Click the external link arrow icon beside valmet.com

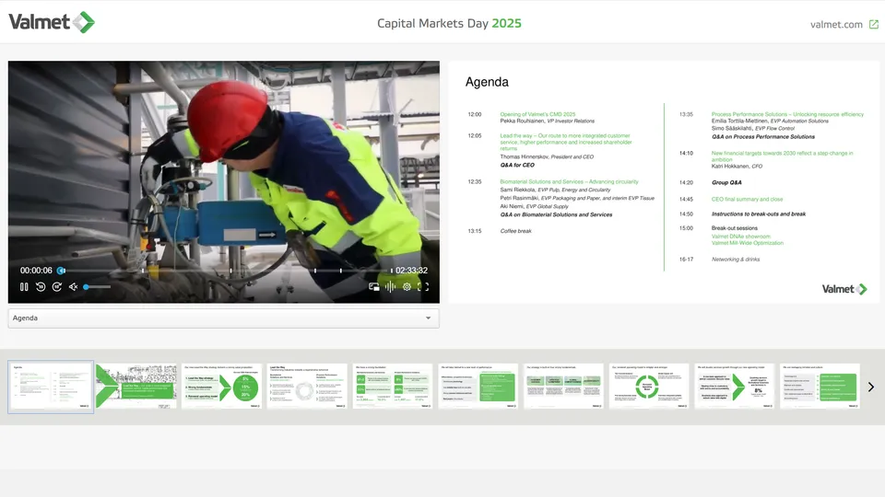coord(874,24)
